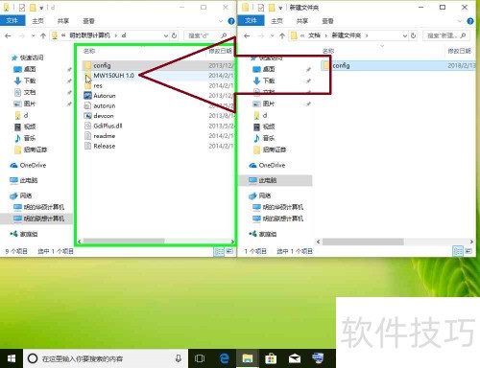Open address history dropdown in 新建文件夹 window
Image resolution: width=480 pixels, height=368 pixels.
(405, 35)
